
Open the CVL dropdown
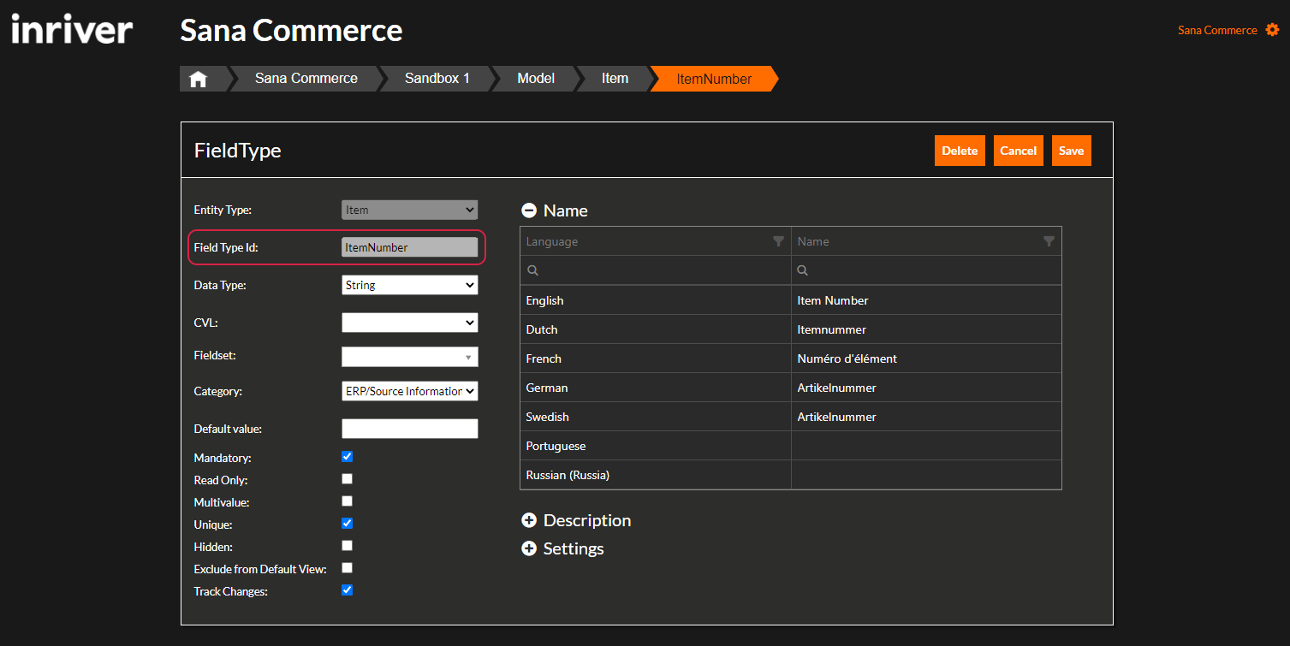pos(409,323)
